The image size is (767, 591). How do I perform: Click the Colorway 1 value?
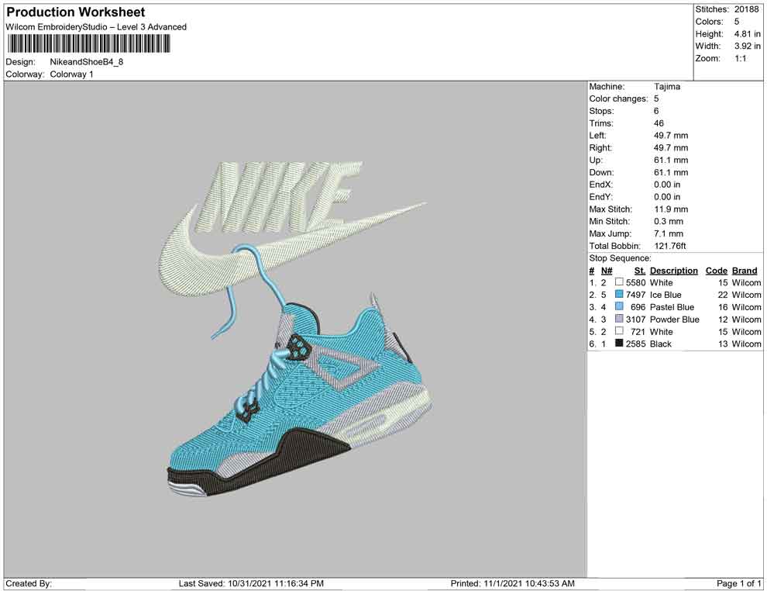tap(71, 74)
